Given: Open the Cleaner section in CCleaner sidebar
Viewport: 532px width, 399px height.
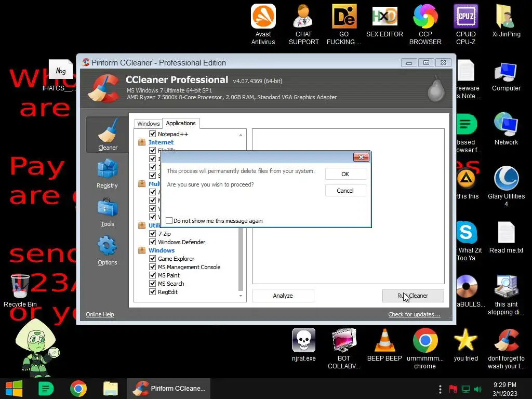Looking at the screenshot, I should 107,135.
